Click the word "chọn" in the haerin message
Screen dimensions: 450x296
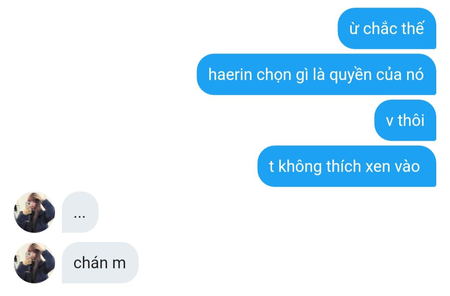click(x=270, y=75)
